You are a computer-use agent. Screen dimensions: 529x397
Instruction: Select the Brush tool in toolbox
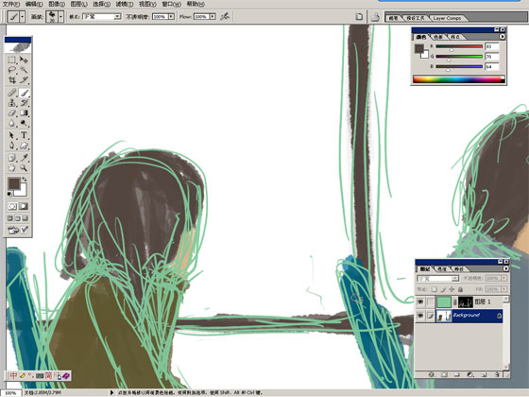[x=24, y=93]
